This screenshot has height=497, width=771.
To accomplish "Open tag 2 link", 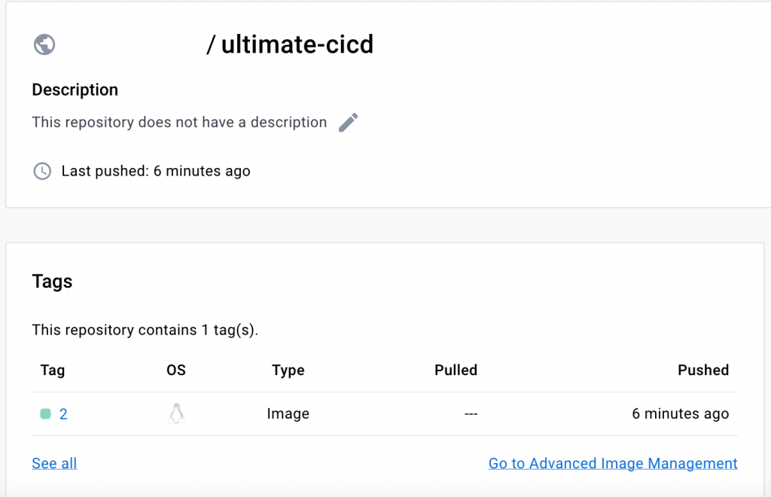I will point(63,413).
